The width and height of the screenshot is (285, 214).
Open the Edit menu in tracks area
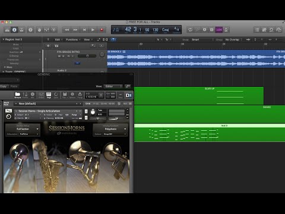[59, 40]
